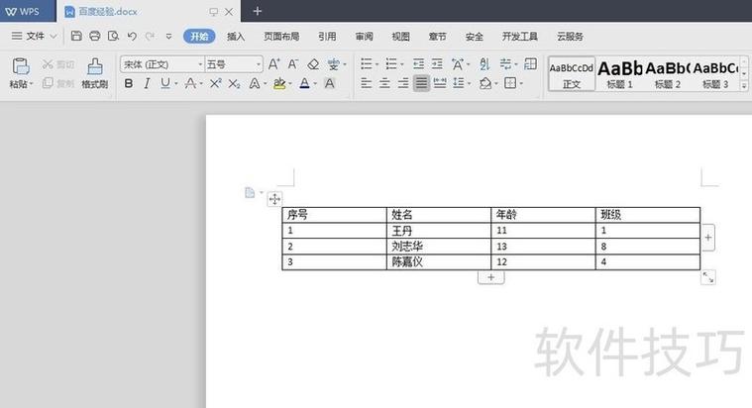The image size is (752, 408).
Task: Switch to the 视图 tab
Action: (400, 37)
